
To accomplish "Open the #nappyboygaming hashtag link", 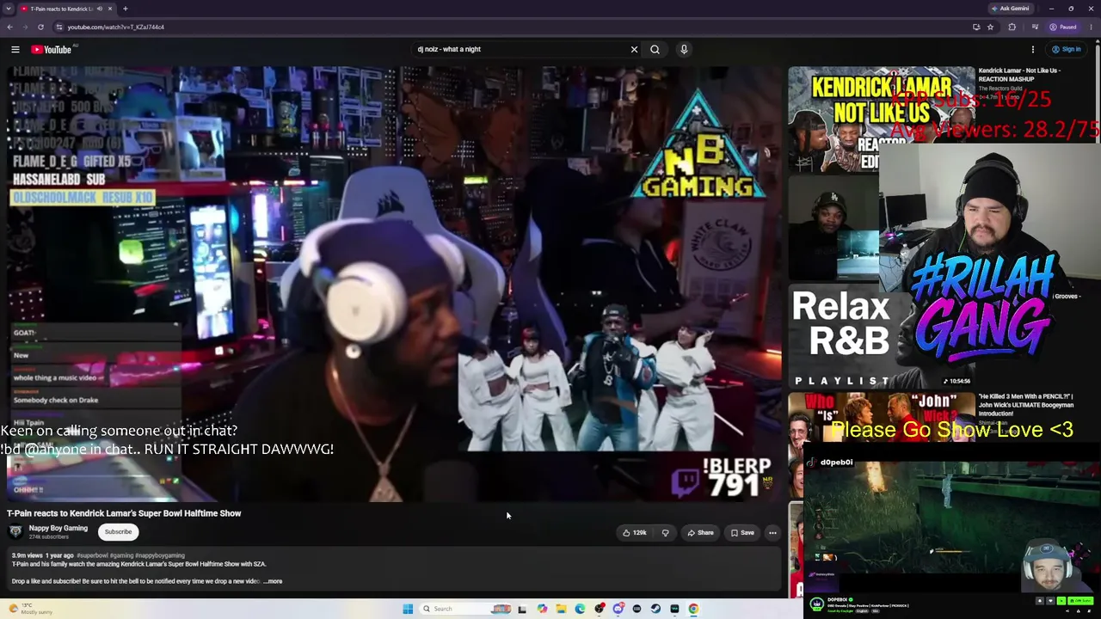I will [x=160, y=555].
